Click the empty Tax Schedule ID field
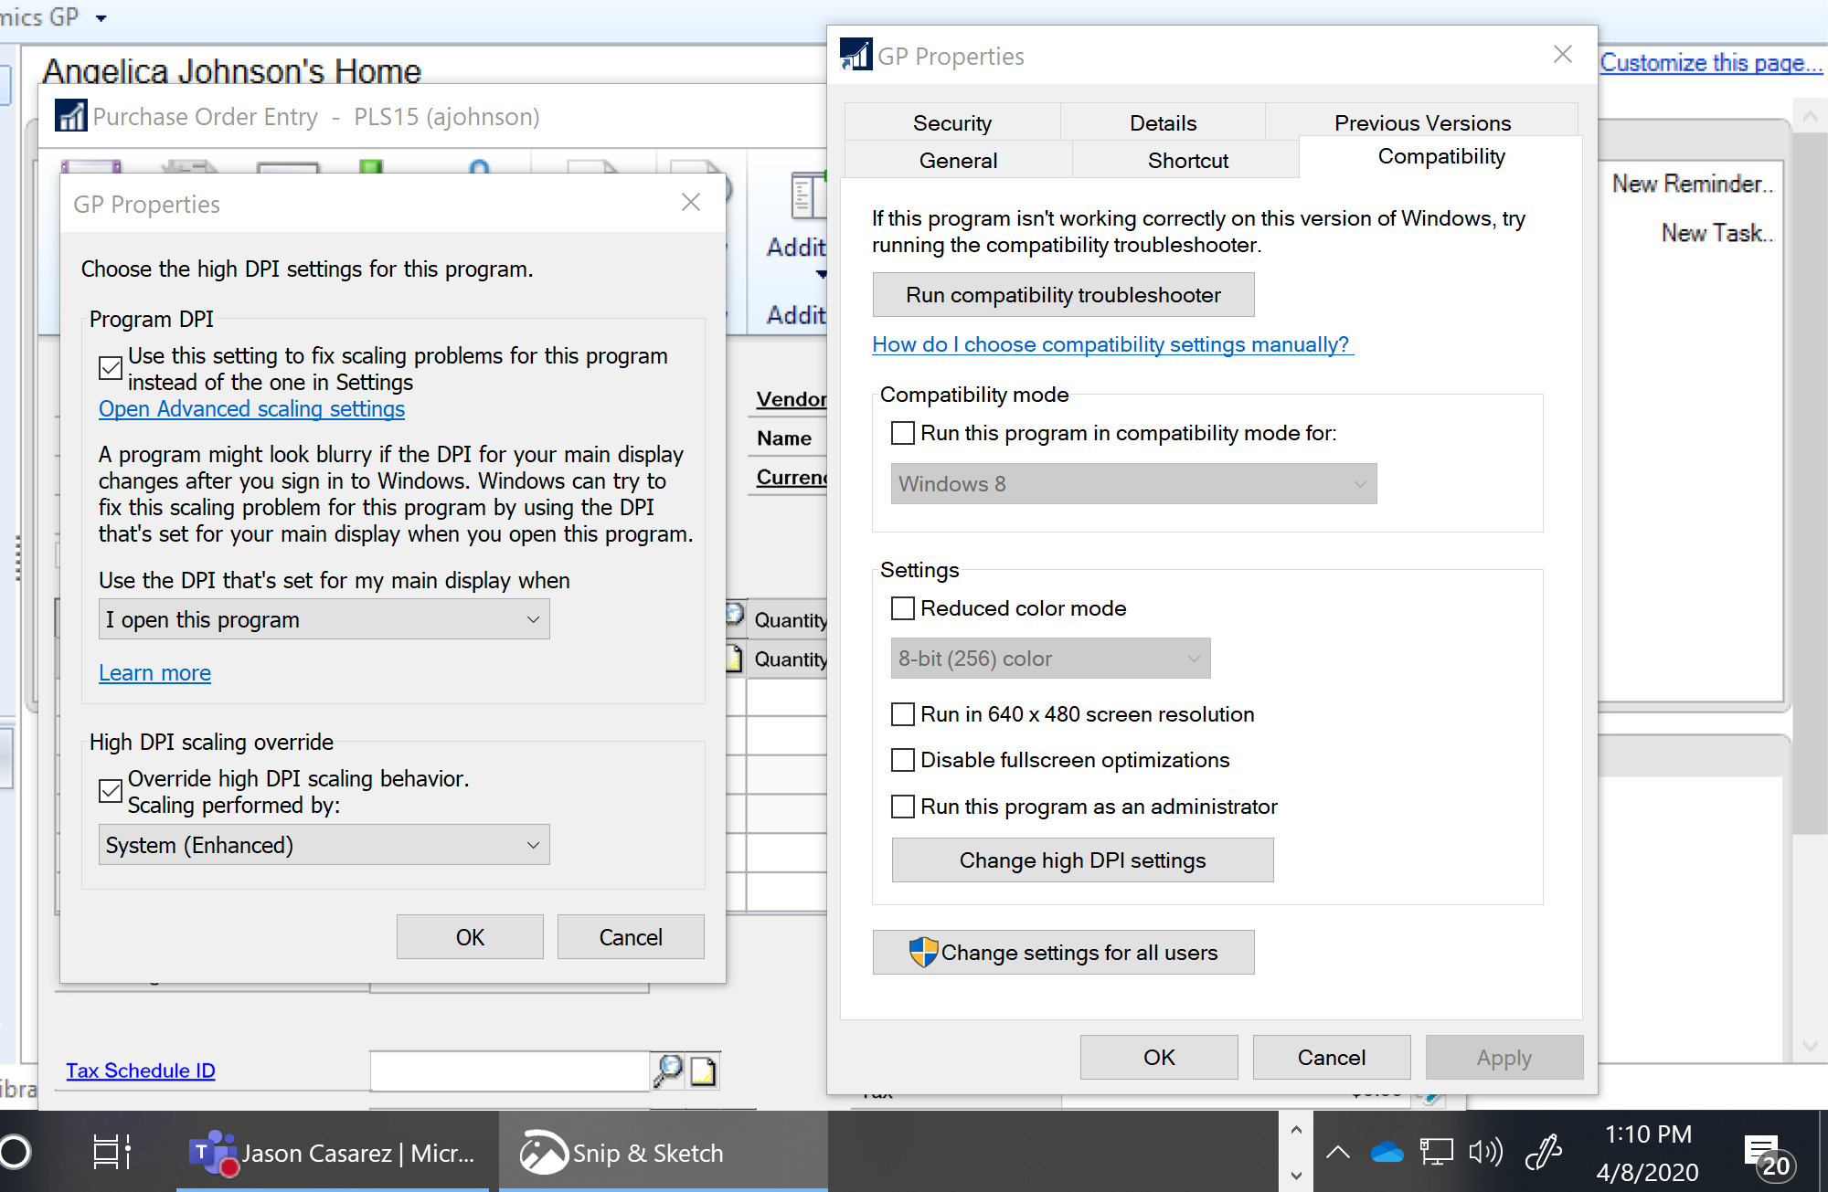 click(x=508, y=1071)
